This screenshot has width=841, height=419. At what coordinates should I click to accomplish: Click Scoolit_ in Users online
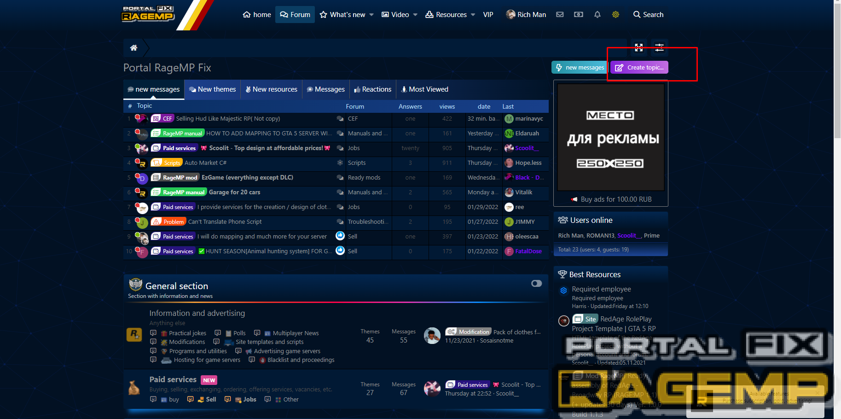point(628,236)
